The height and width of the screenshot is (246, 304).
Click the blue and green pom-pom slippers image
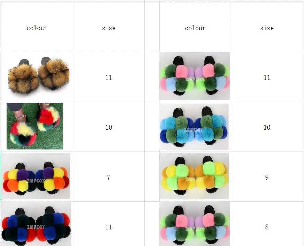pos(194,127)
